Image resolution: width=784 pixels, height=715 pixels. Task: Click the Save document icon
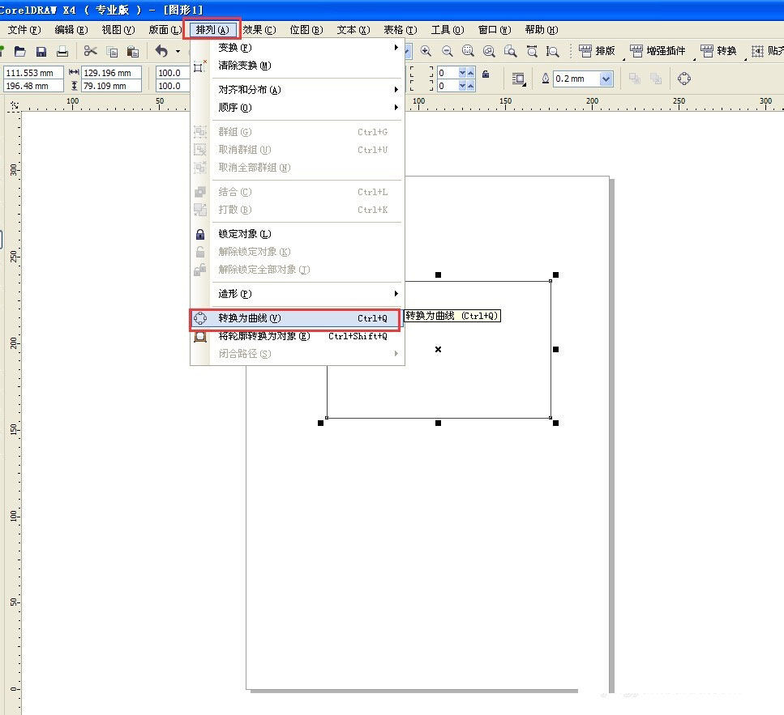[41, 50]
